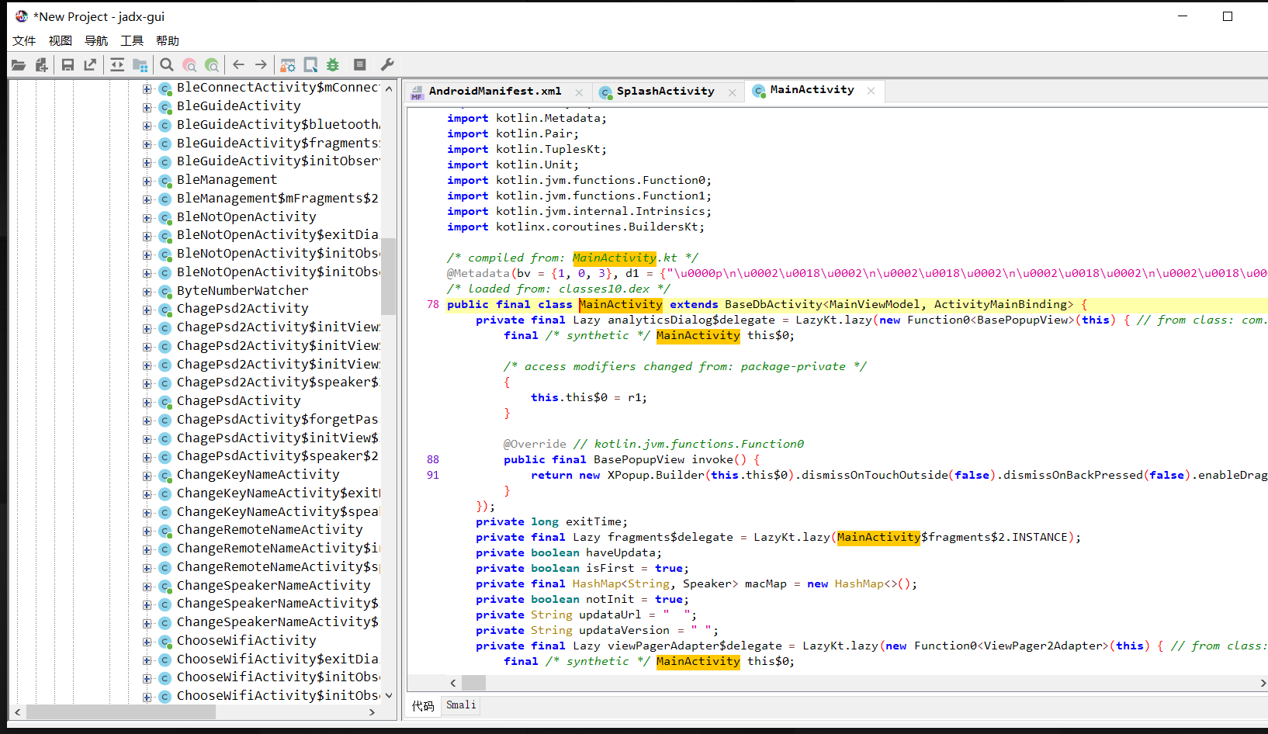Click the horizontal scrollbar below the code editor

(x=473, y=683)
